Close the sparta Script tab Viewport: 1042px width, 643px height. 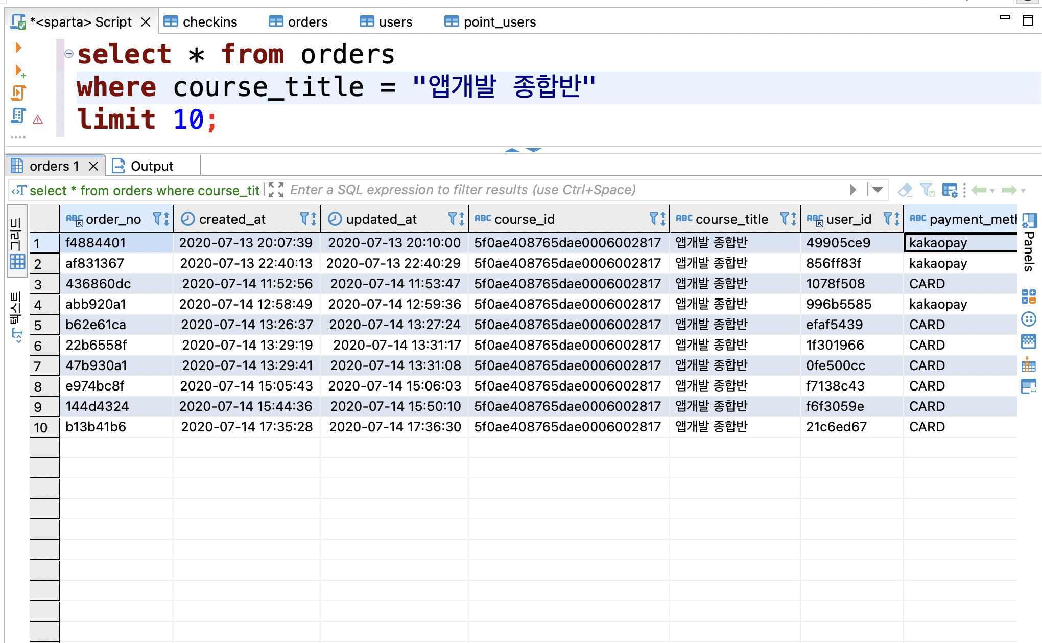coord(146,22)
